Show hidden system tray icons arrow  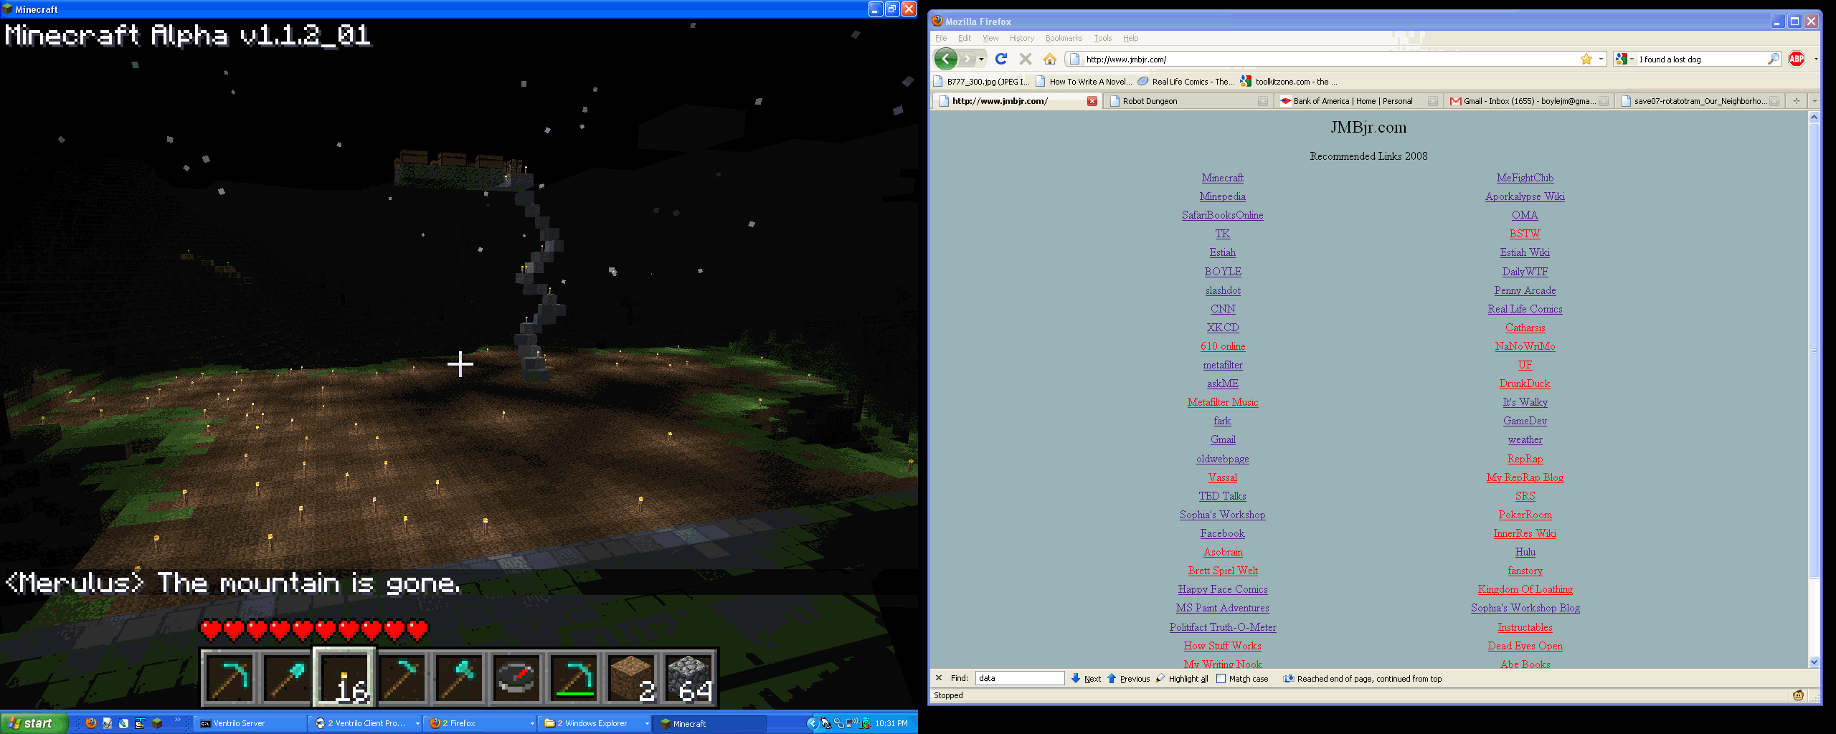tap(812, 723)
